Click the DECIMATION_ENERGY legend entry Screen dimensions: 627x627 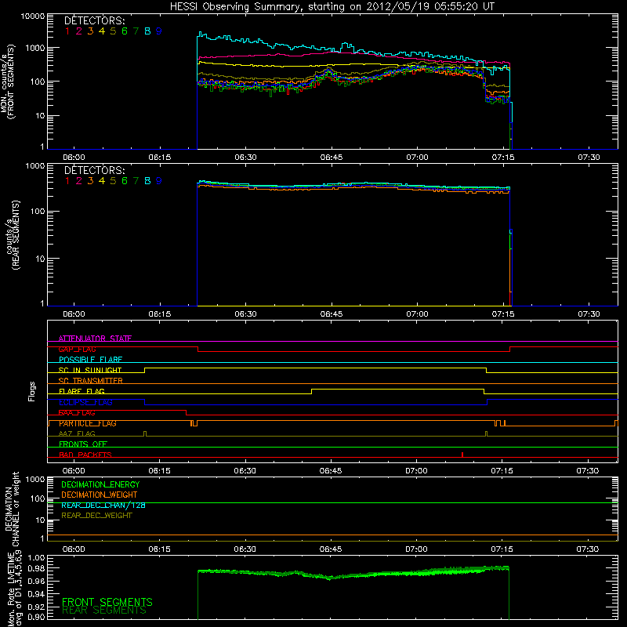[100, 484]
